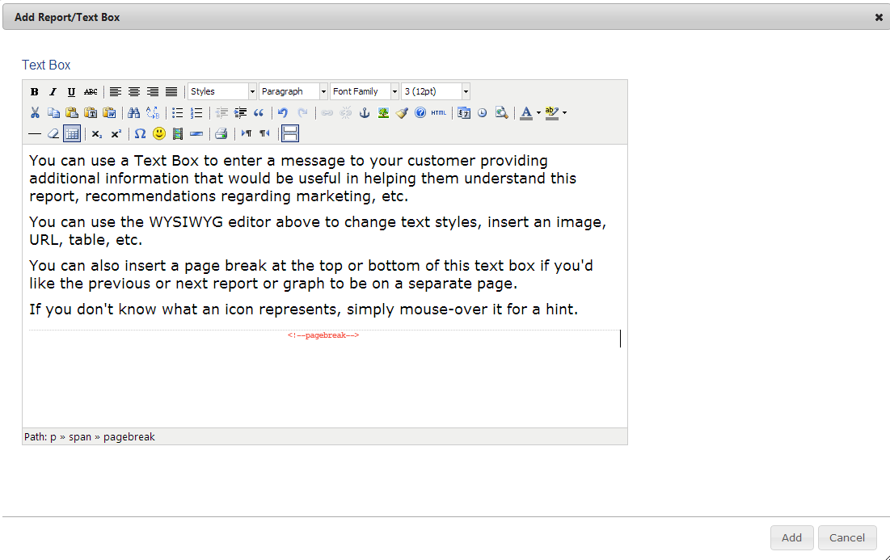Open the HTML source editor
Image resolution: width=890 pixels, height=560 pixels.
click(x=438, y=113)
